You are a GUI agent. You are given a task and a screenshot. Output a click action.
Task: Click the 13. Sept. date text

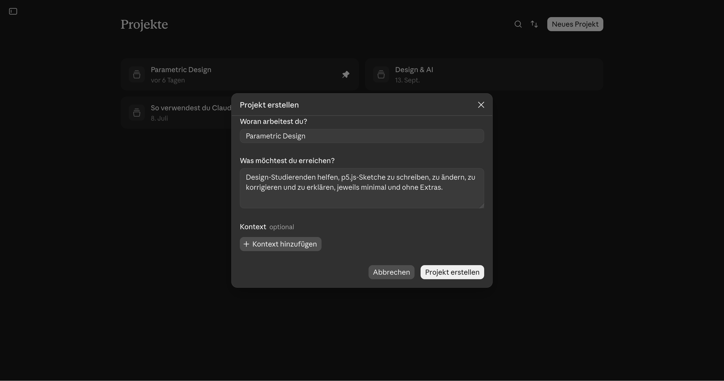tap(407, 80)
